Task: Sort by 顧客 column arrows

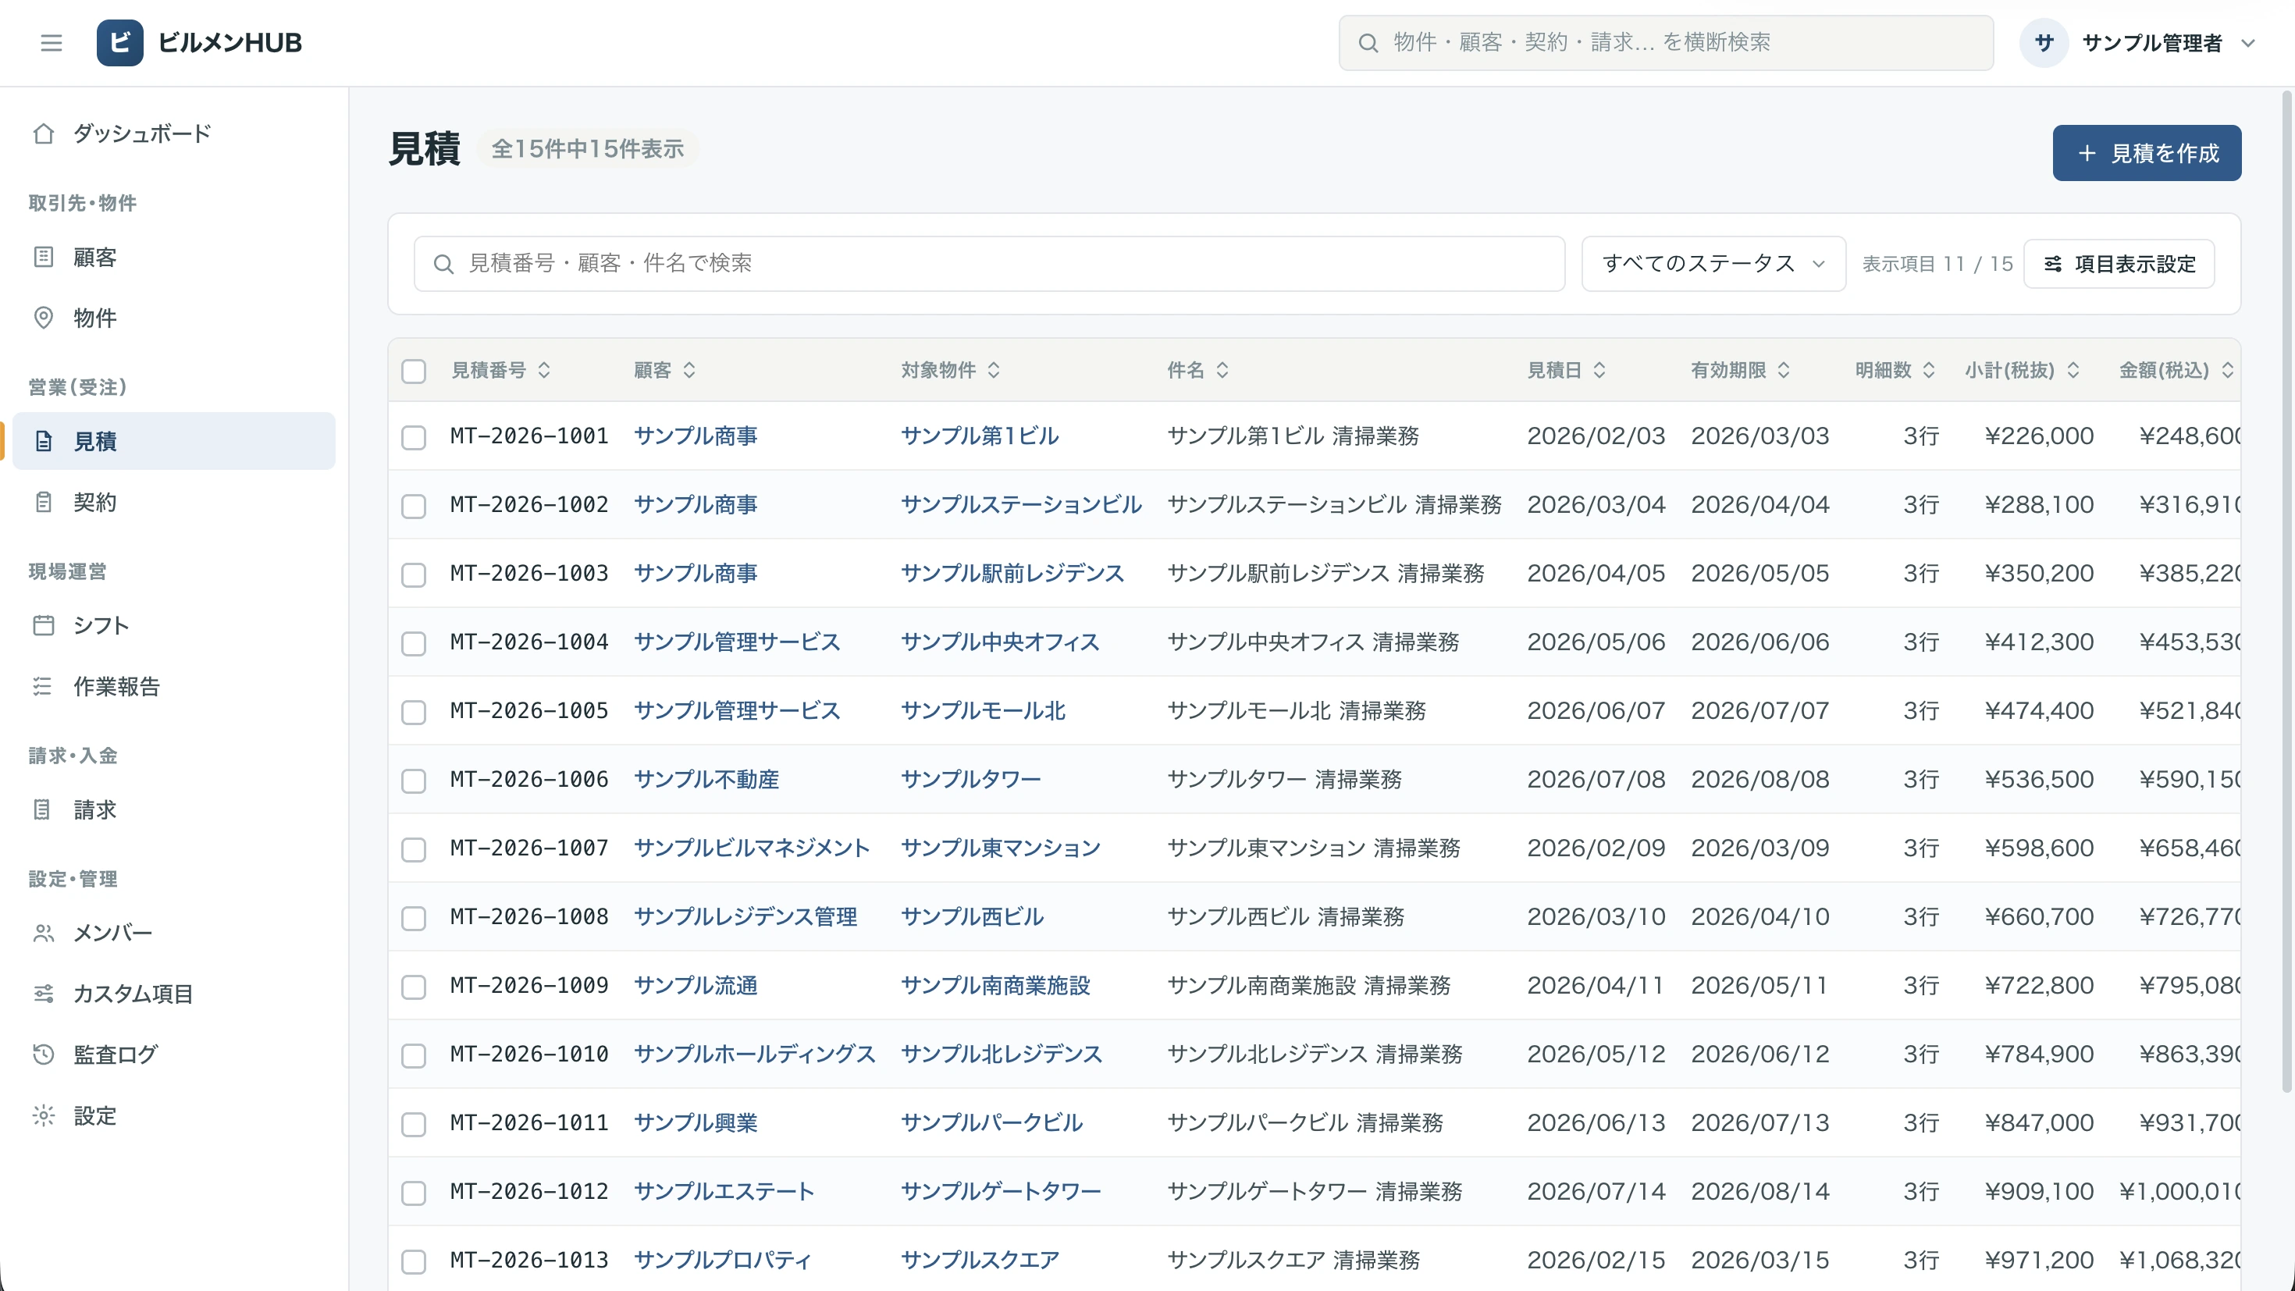Action: click(x=689, y=370)
